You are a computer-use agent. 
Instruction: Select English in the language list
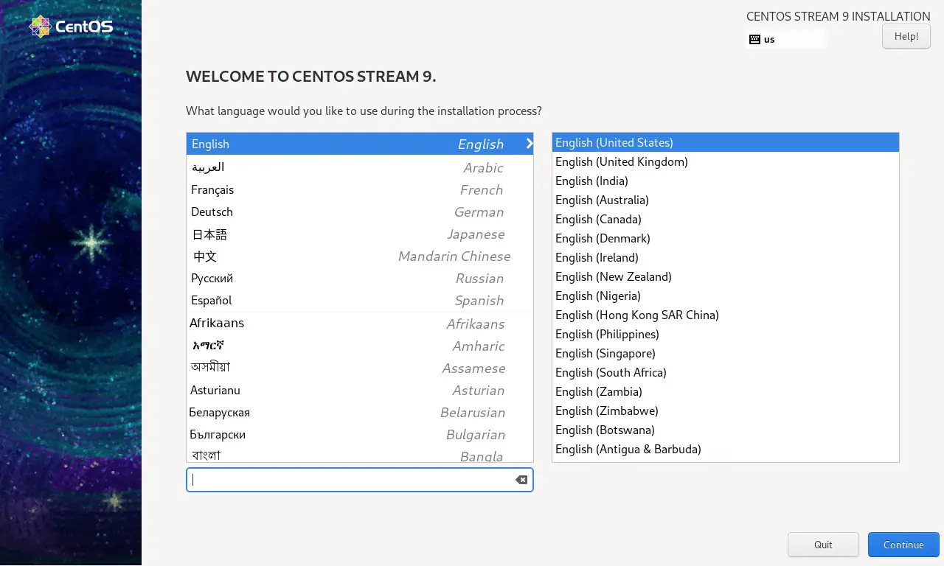(360, 144)
